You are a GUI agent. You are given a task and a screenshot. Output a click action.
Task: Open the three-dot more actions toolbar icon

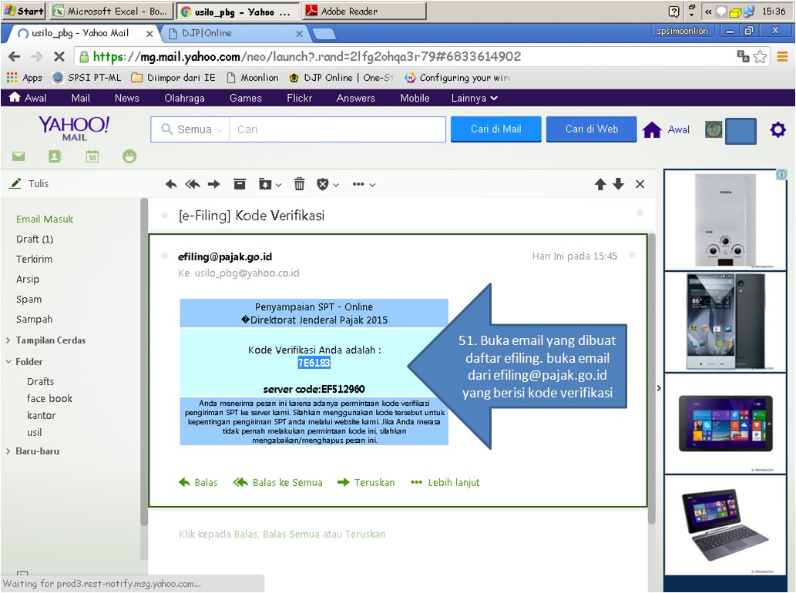pos(358,184)
